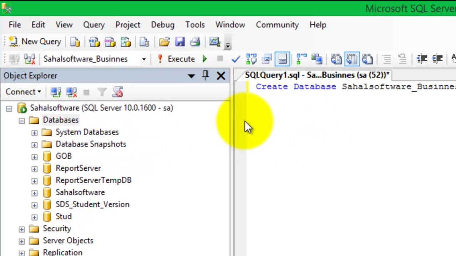Parse the query with the blue checkmark
The width and height of the screenshot is (456, 256).
[235, 59]
